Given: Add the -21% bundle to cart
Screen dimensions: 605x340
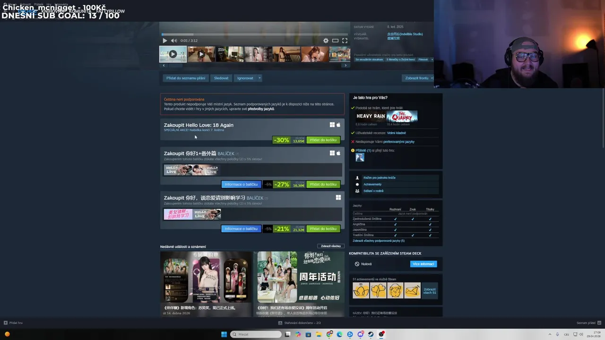Looking at the screenshot, I should pyautogui.click(x=323, y=229).
